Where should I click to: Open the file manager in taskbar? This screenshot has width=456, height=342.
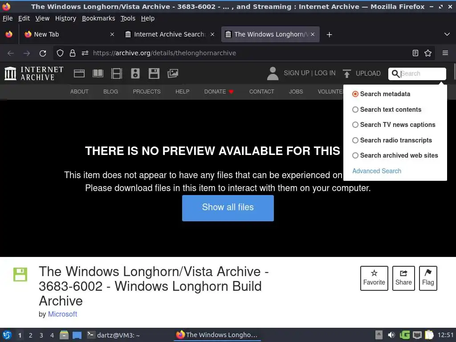pos(64,335)
